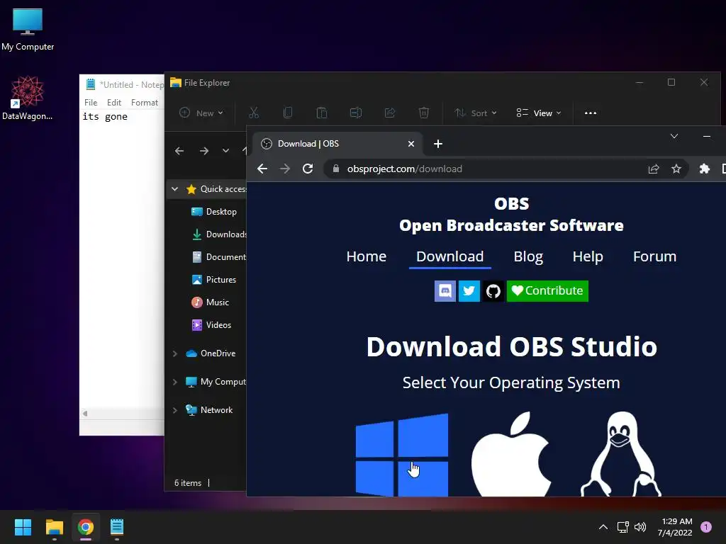The height and width of the screenshot is (544, 726).
Task: Open the OBS Help link
Action: click(588, 256)
